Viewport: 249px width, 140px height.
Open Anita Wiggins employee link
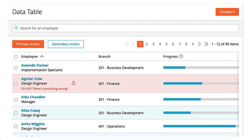(x=33, y=124)
